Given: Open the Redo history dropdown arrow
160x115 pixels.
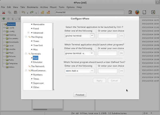Looking at the screenshot, I should coord(36,13).
